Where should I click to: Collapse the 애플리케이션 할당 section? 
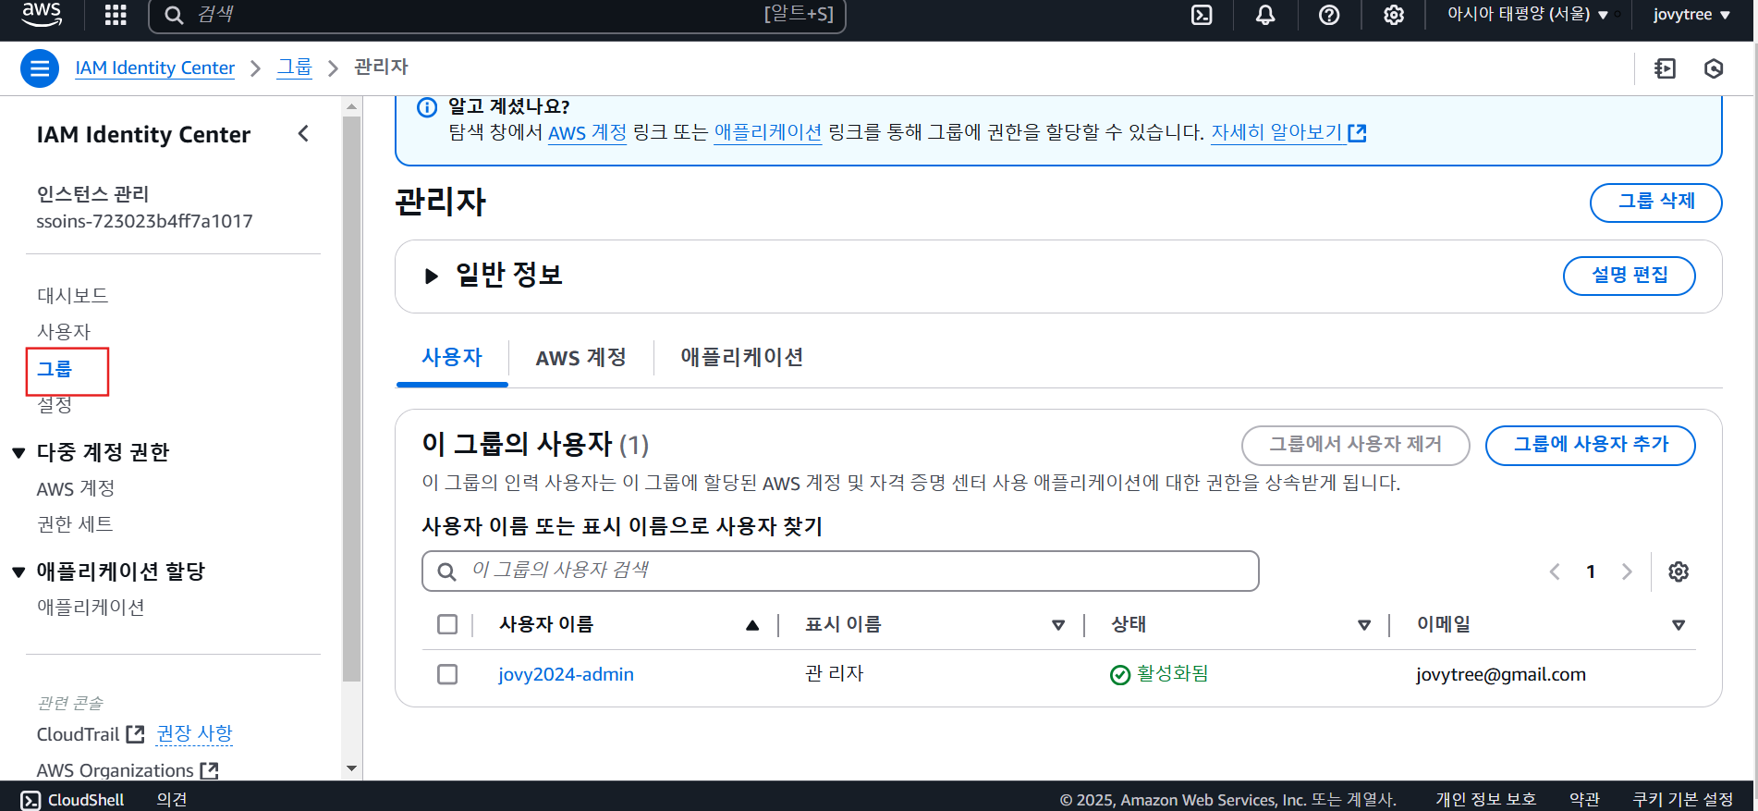[x=18, y=571]
